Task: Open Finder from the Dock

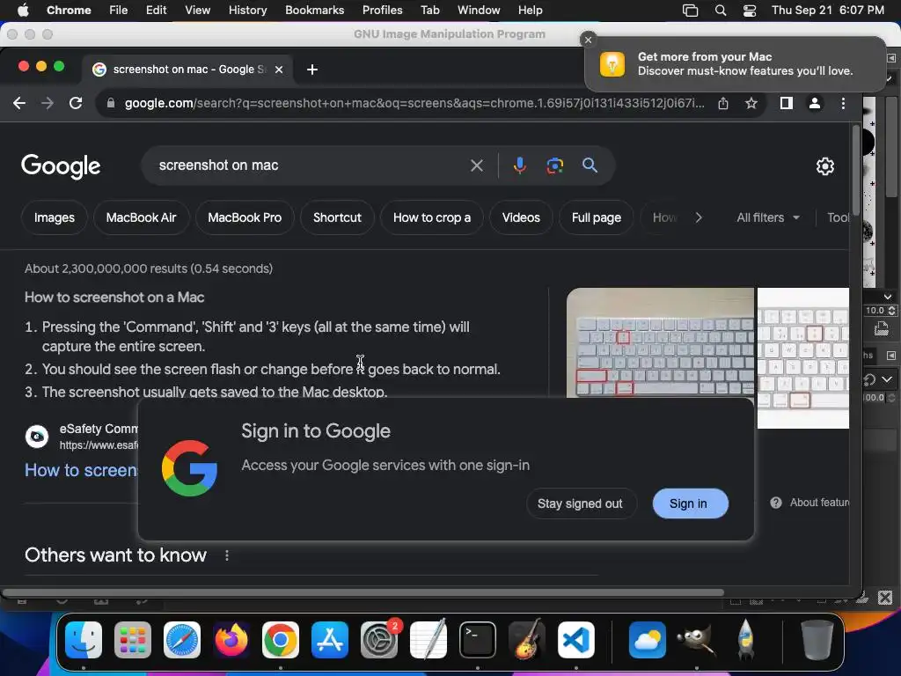Action: [x=84, y=640]
